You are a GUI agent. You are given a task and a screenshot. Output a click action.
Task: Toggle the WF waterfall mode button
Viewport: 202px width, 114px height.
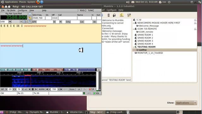(3, 89)
